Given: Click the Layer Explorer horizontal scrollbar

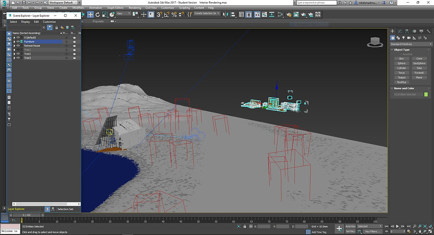Looking at the screenshot, I should point(46,204).
